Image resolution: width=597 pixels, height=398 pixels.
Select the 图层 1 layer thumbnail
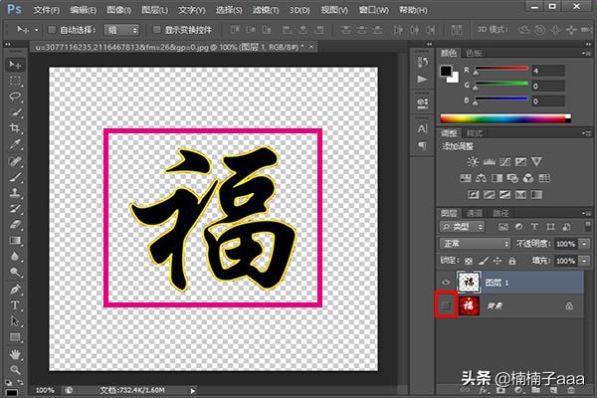coord(467,282)
